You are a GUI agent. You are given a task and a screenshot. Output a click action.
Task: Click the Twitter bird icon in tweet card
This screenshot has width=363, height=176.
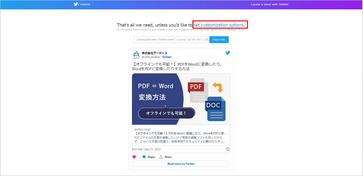pos(228,53)
